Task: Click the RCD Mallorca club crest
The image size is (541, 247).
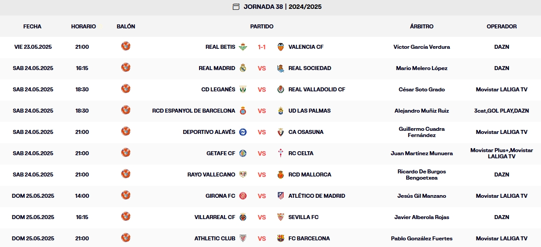Action: (281, 174)
